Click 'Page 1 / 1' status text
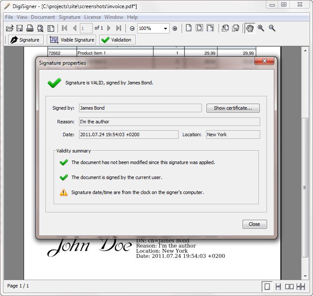This screenshot has width=313, height=296. tap(18, 286)
